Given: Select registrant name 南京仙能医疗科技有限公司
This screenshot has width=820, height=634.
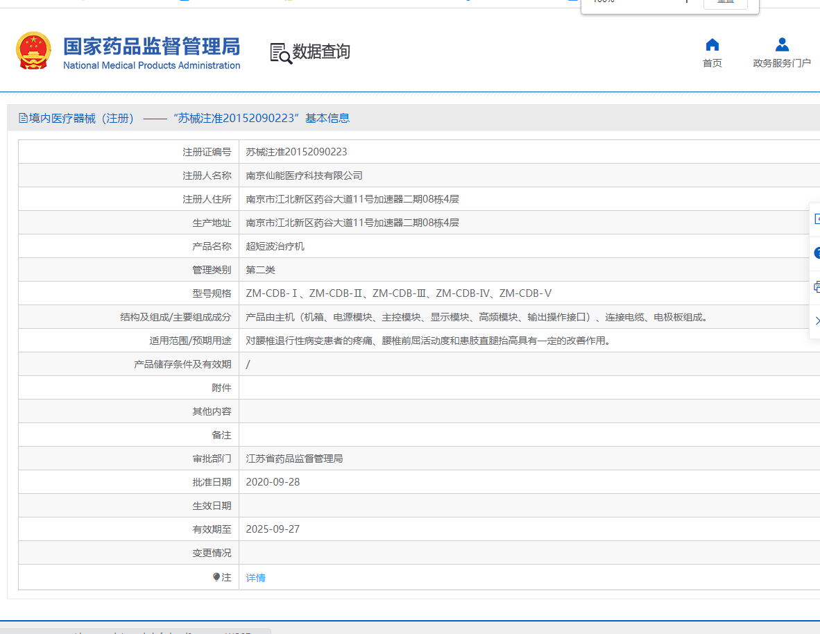Looking at the screenshot, I should [305, 175].
